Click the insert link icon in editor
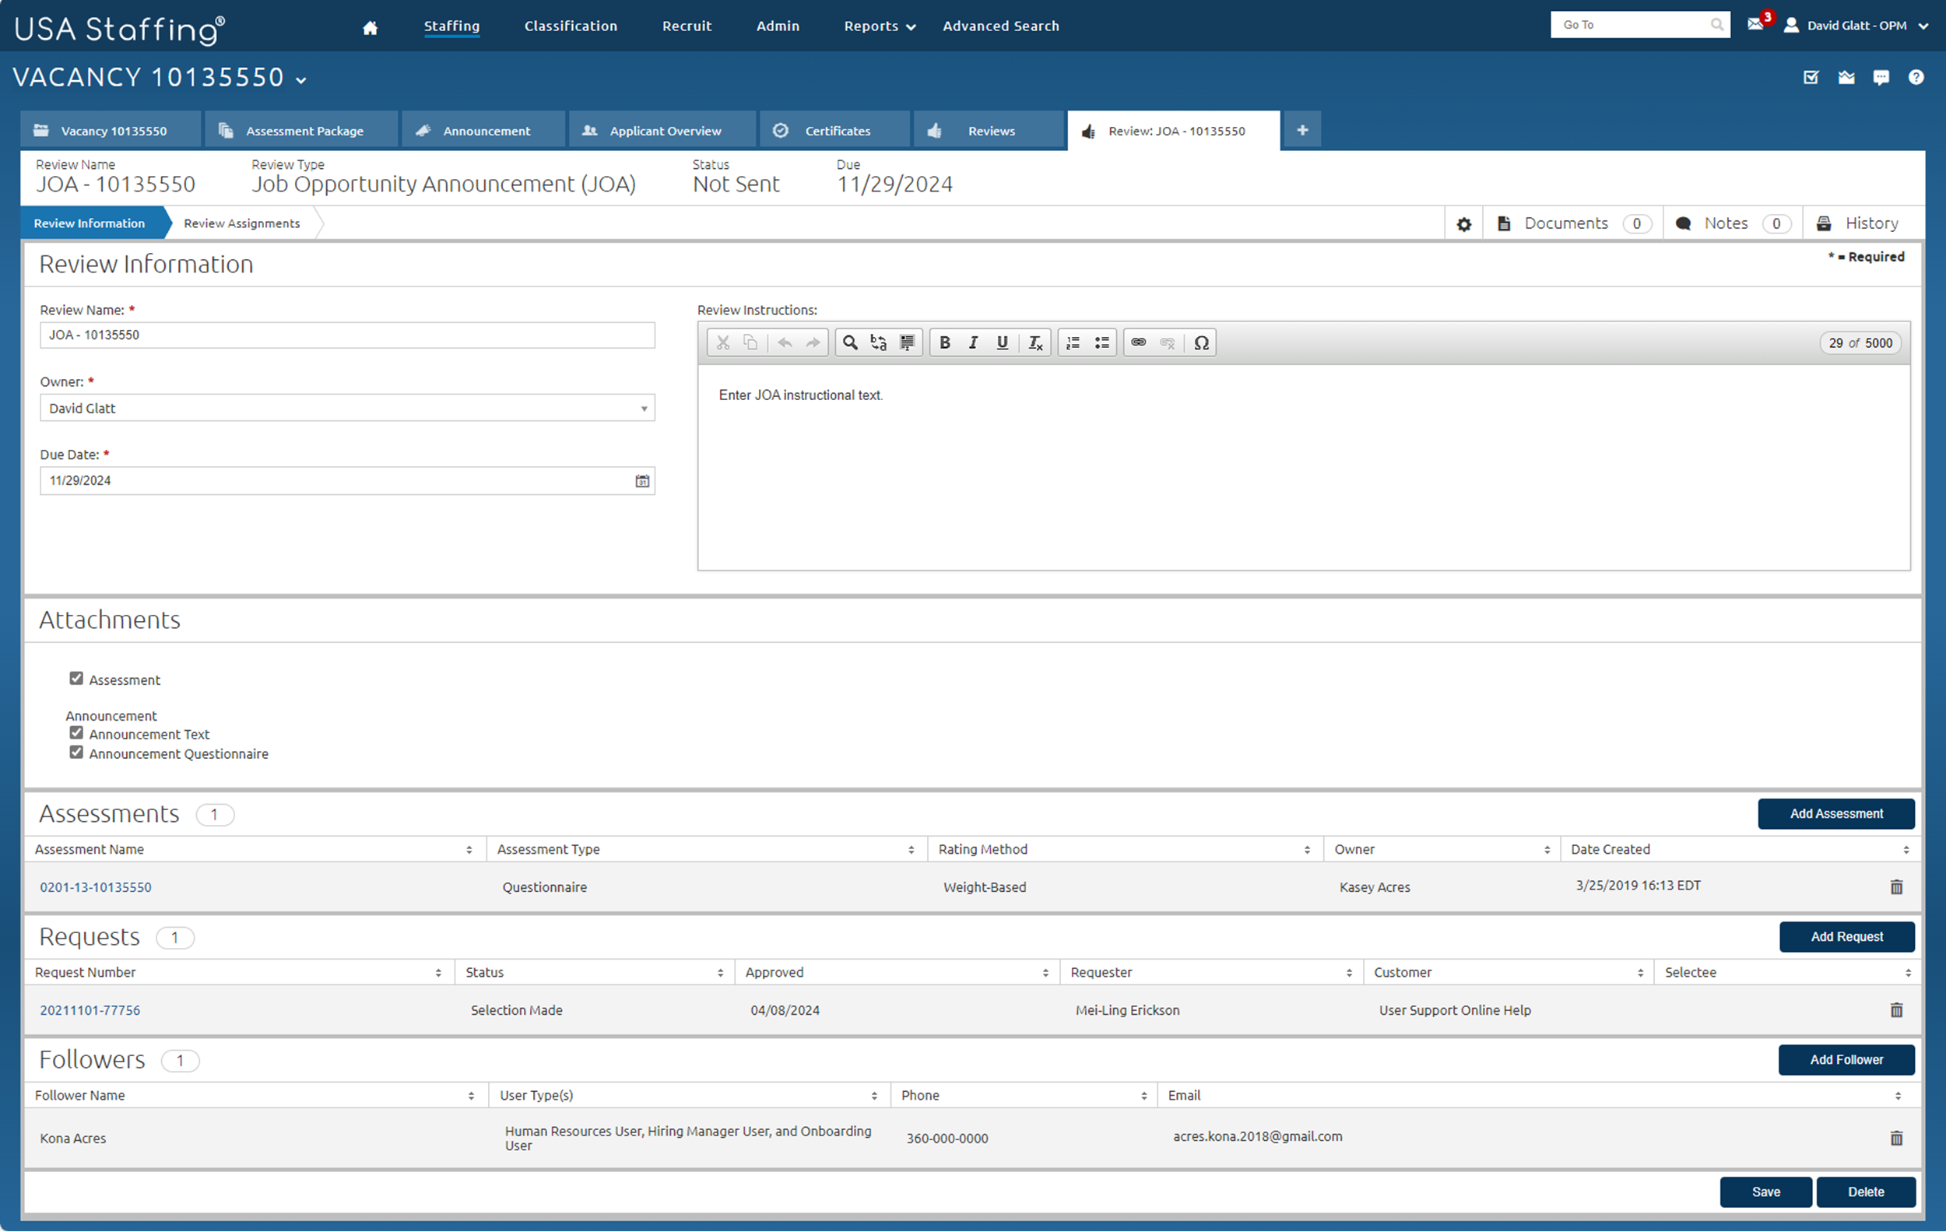 [x=1138, y=342]
